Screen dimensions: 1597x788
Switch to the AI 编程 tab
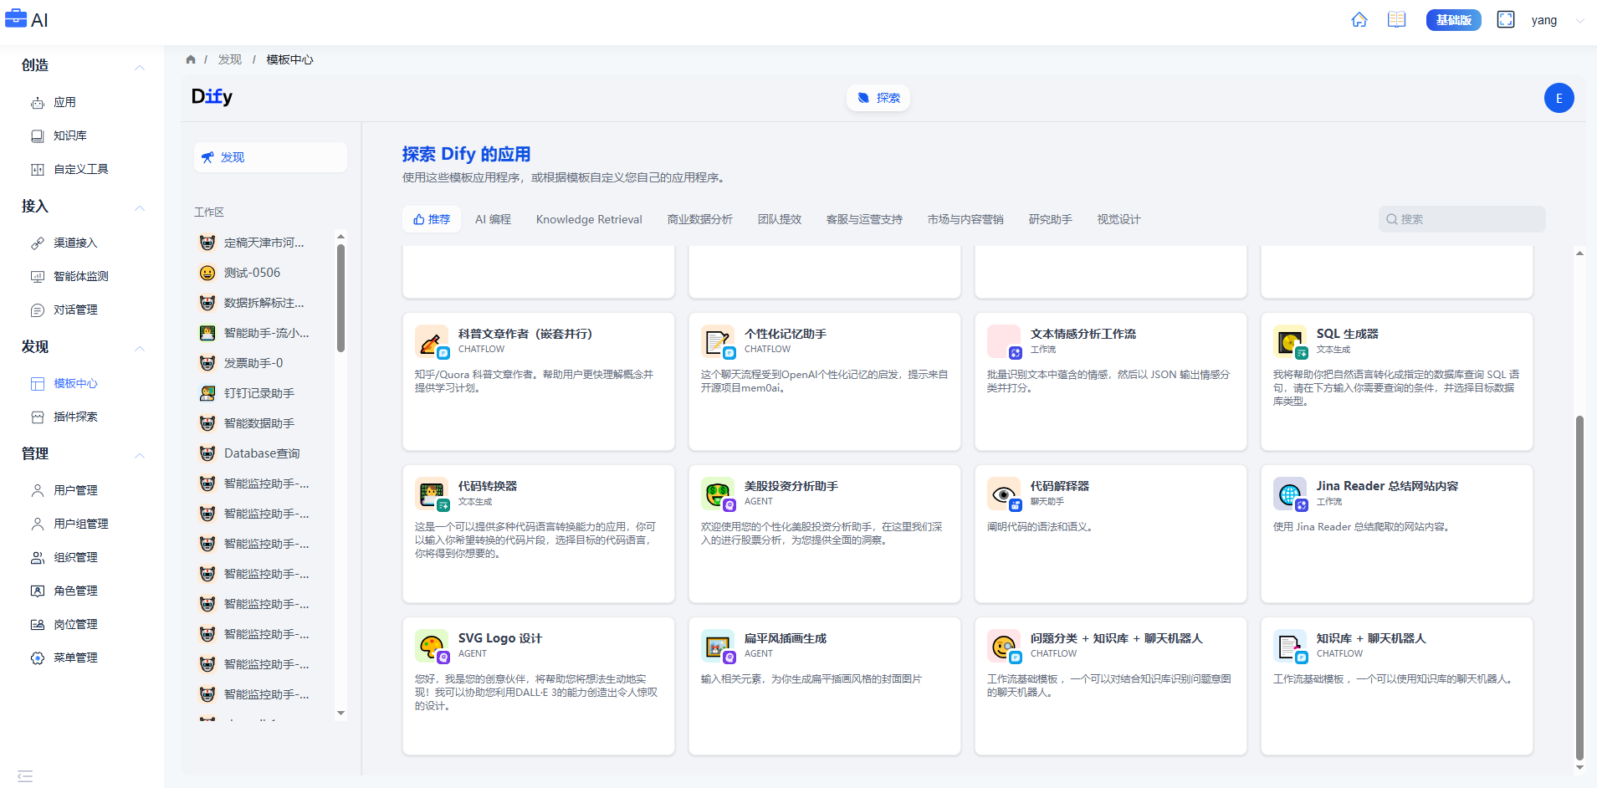click(493, 219)
